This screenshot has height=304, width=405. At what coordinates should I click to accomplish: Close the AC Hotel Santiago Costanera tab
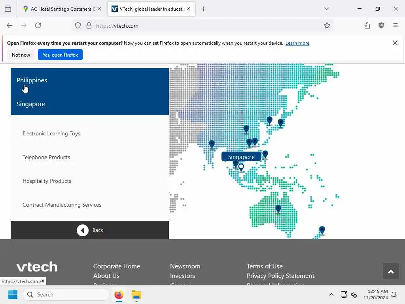click(x=99, y=9)
